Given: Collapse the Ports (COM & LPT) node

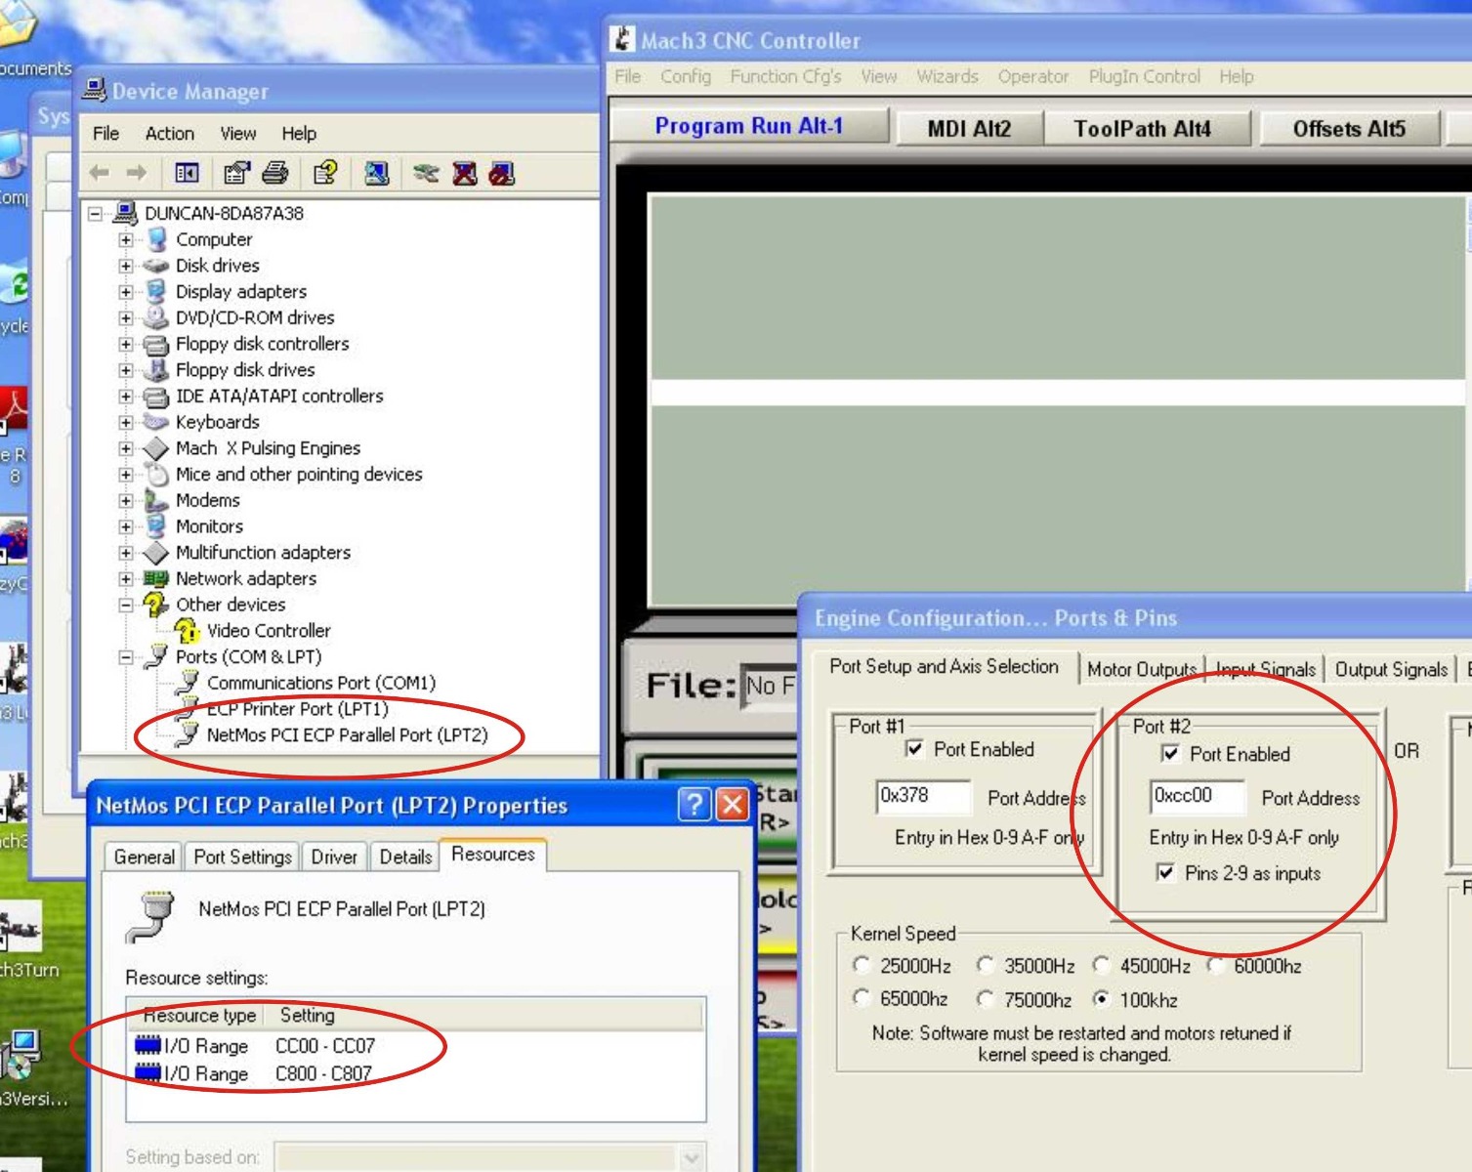Looking at the screenshot, I should [x=126, y=657].
